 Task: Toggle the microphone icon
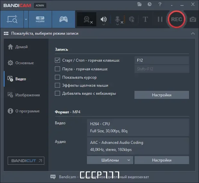(x=117, y=19)
